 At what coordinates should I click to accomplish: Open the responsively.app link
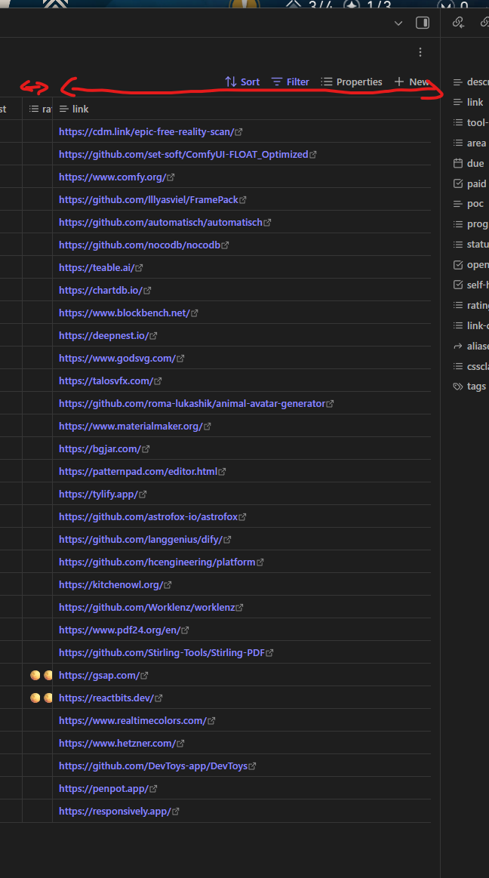115,811
